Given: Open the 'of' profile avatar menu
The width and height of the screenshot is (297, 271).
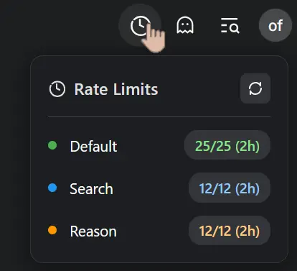Looking at the screenshot, I should pyautogui.click(x=275, y=25).
